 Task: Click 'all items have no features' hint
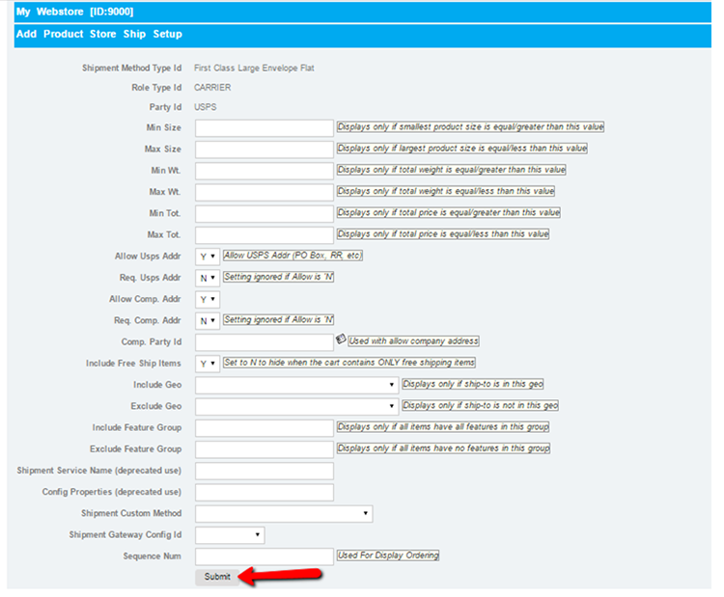[x=443, y=448]
